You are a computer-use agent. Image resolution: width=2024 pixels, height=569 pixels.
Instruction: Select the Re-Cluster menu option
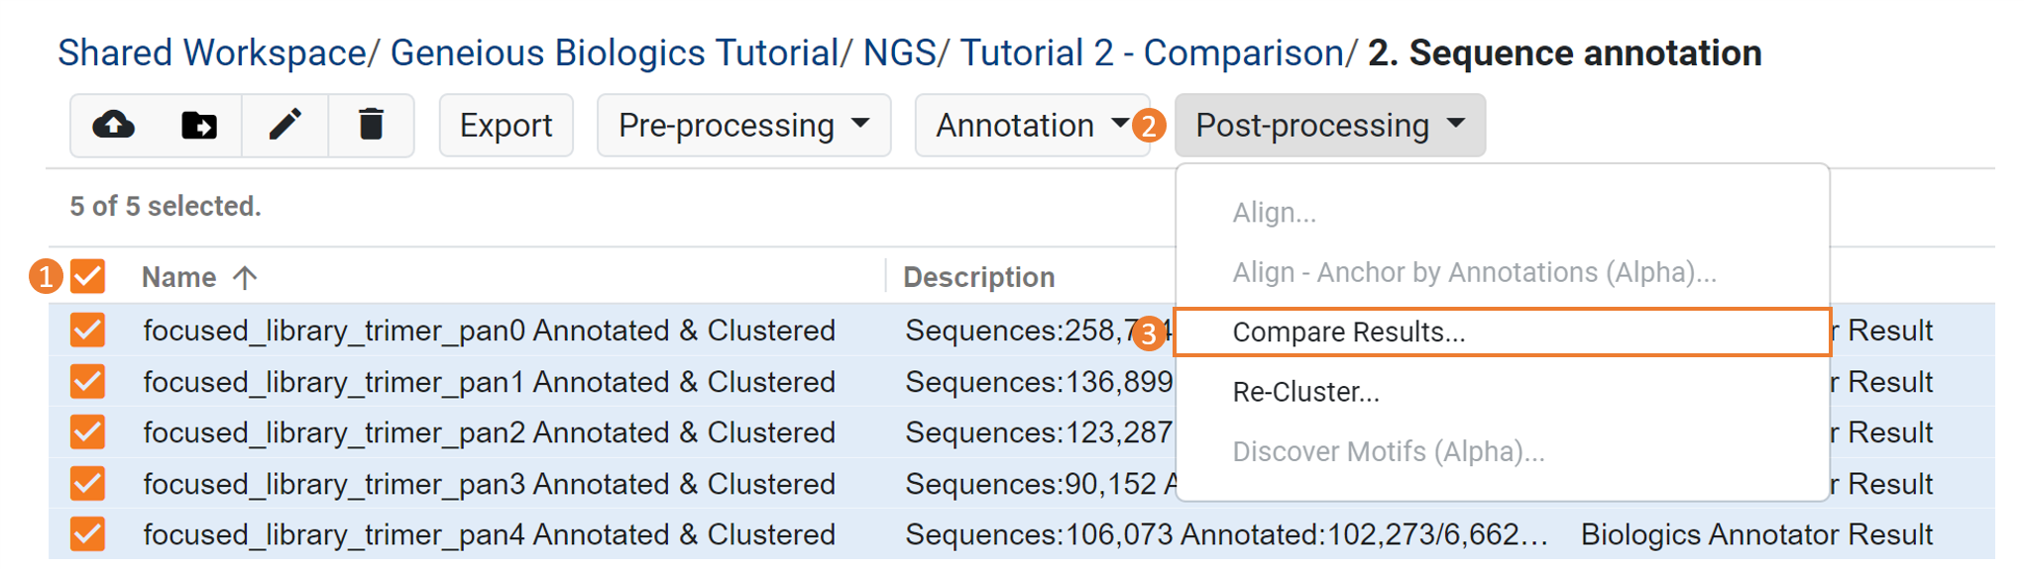tap(1305, 392)
